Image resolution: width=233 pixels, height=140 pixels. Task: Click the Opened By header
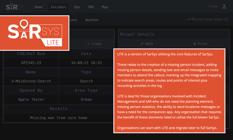[x=31, y=90]
